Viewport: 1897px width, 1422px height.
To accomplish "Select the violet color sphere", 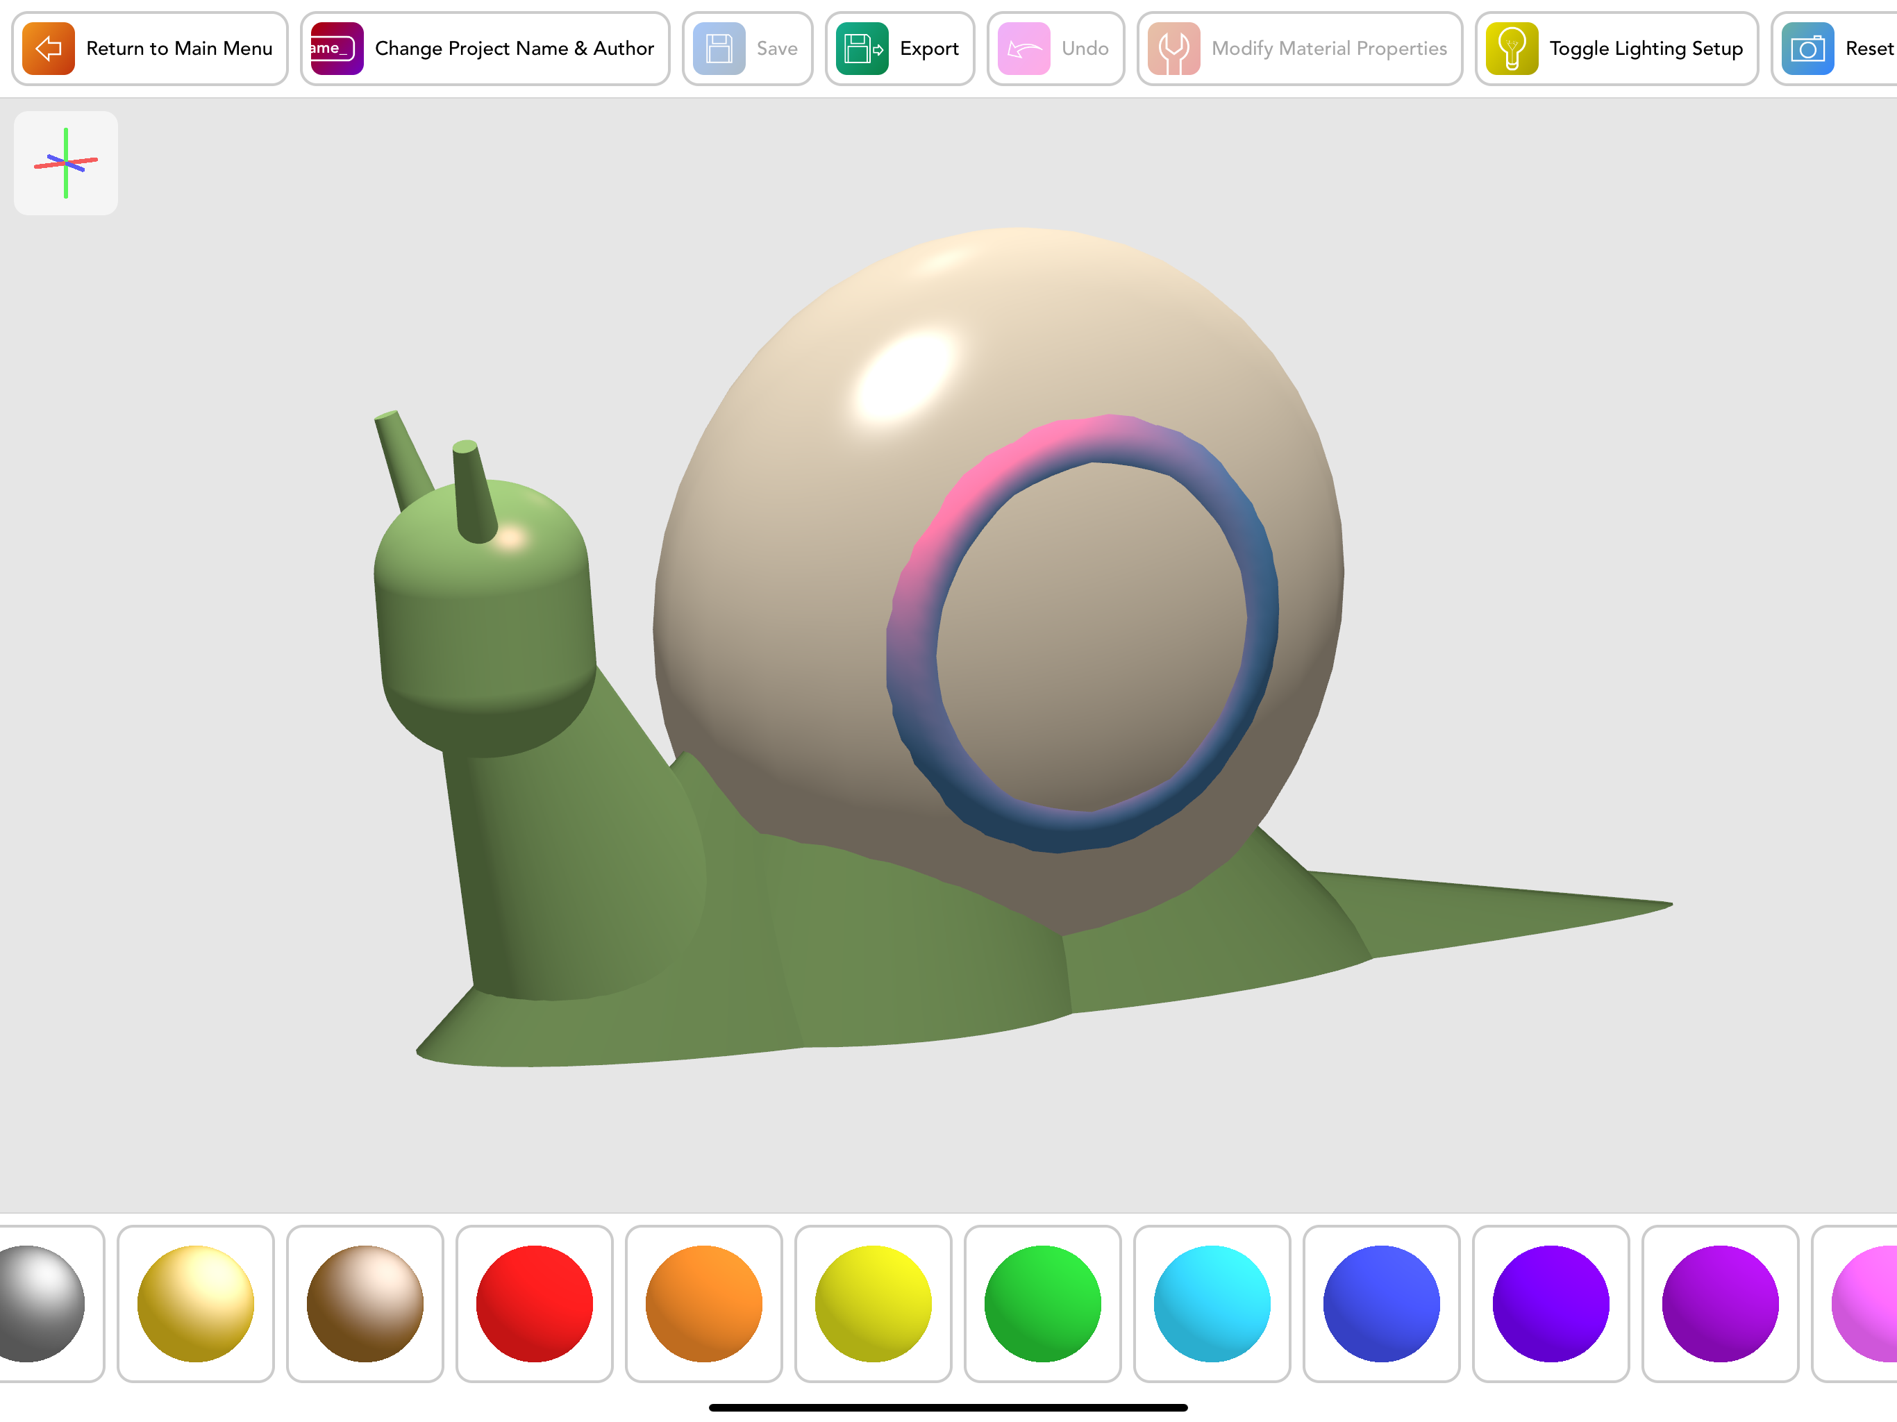I will pos(1551,1304).
